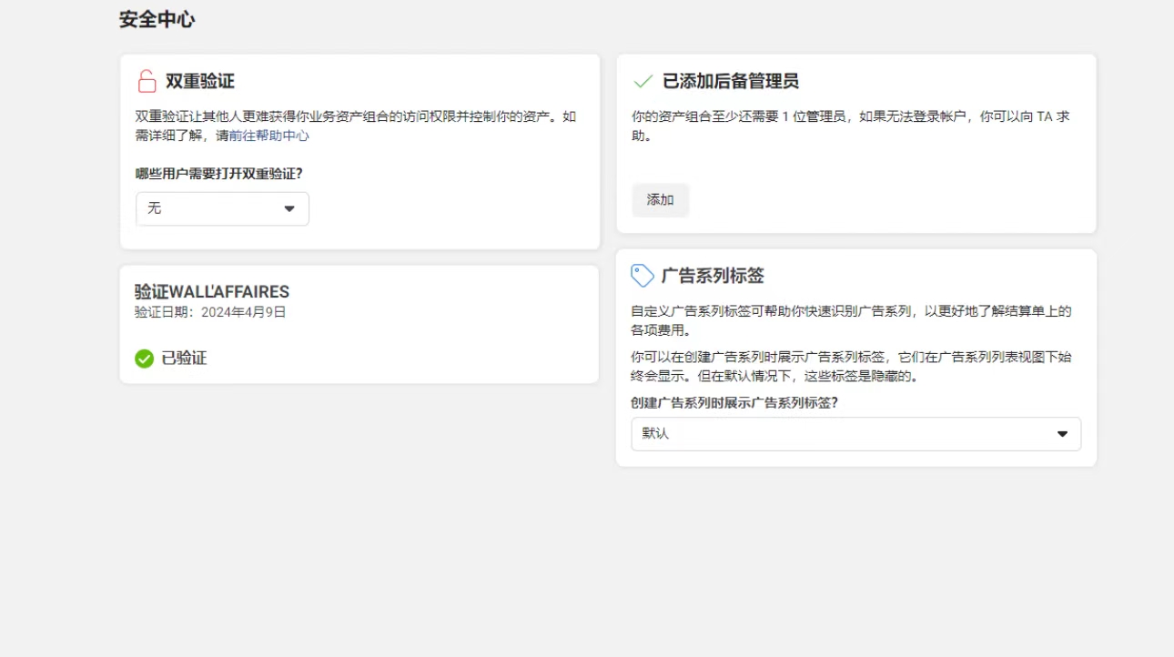Click the 哪些用户需要打开双重验证? label
This screenshot has width=1174, height=657.
(x=218, y=173)
